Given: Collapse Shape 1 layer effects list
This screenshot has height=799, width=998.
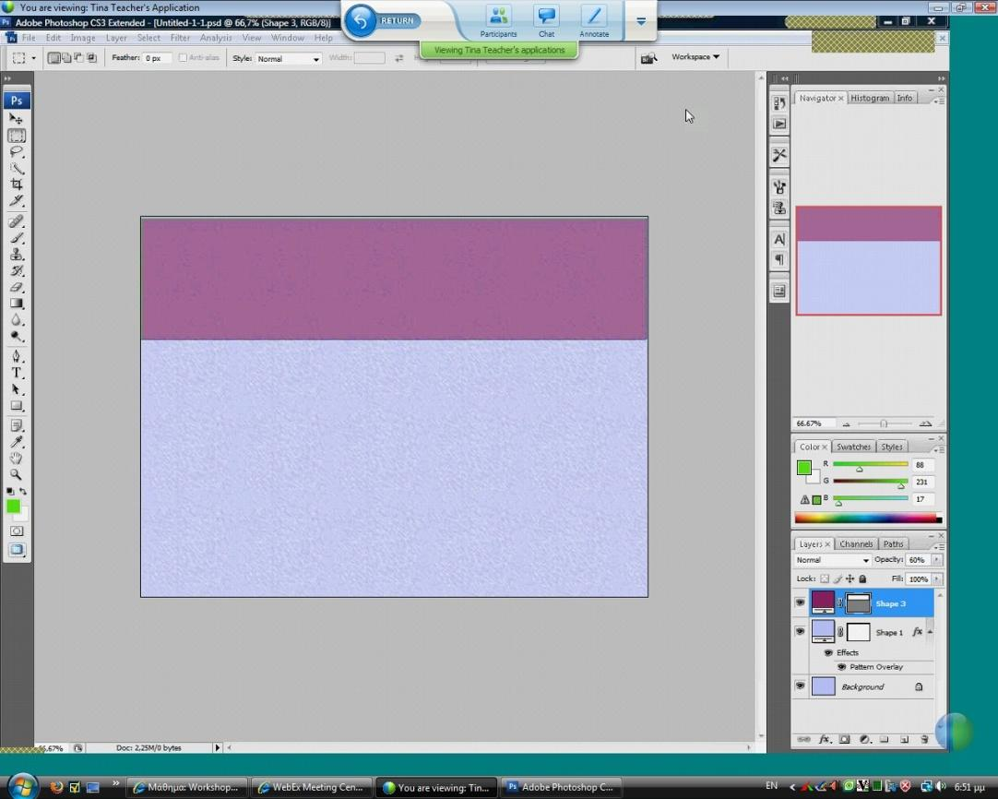Looking at the screenshot, I should [930, 632].
